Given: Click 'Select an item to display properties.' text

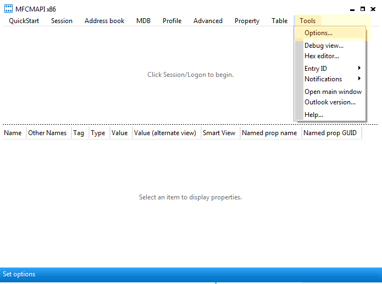Looking at the screenshot, I should pos(190,197).
